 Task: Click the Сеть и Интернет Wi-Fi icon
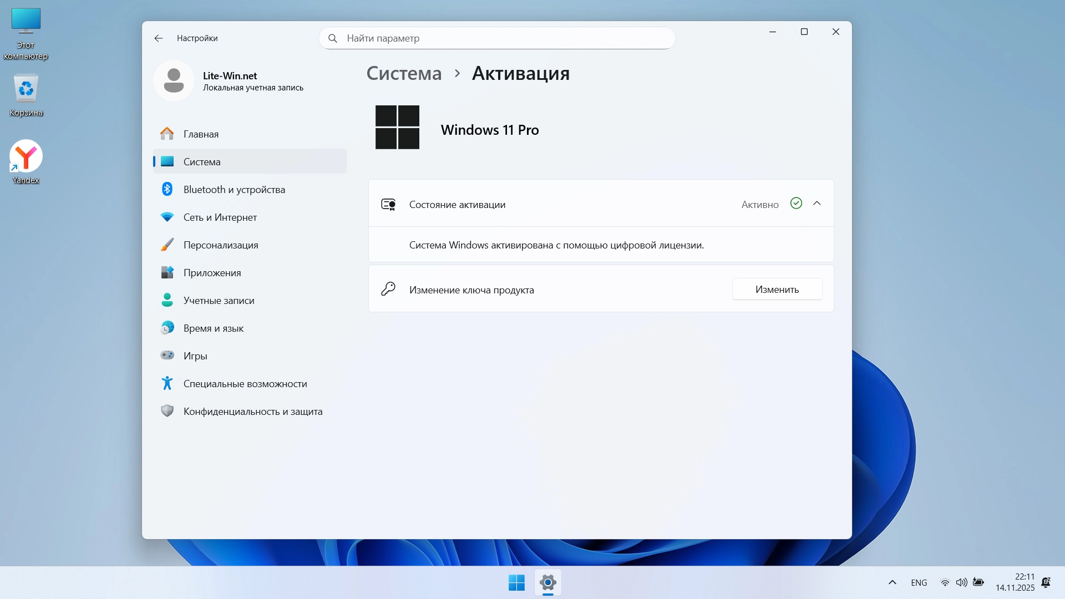pyautogui.click(x=167, y=217)
